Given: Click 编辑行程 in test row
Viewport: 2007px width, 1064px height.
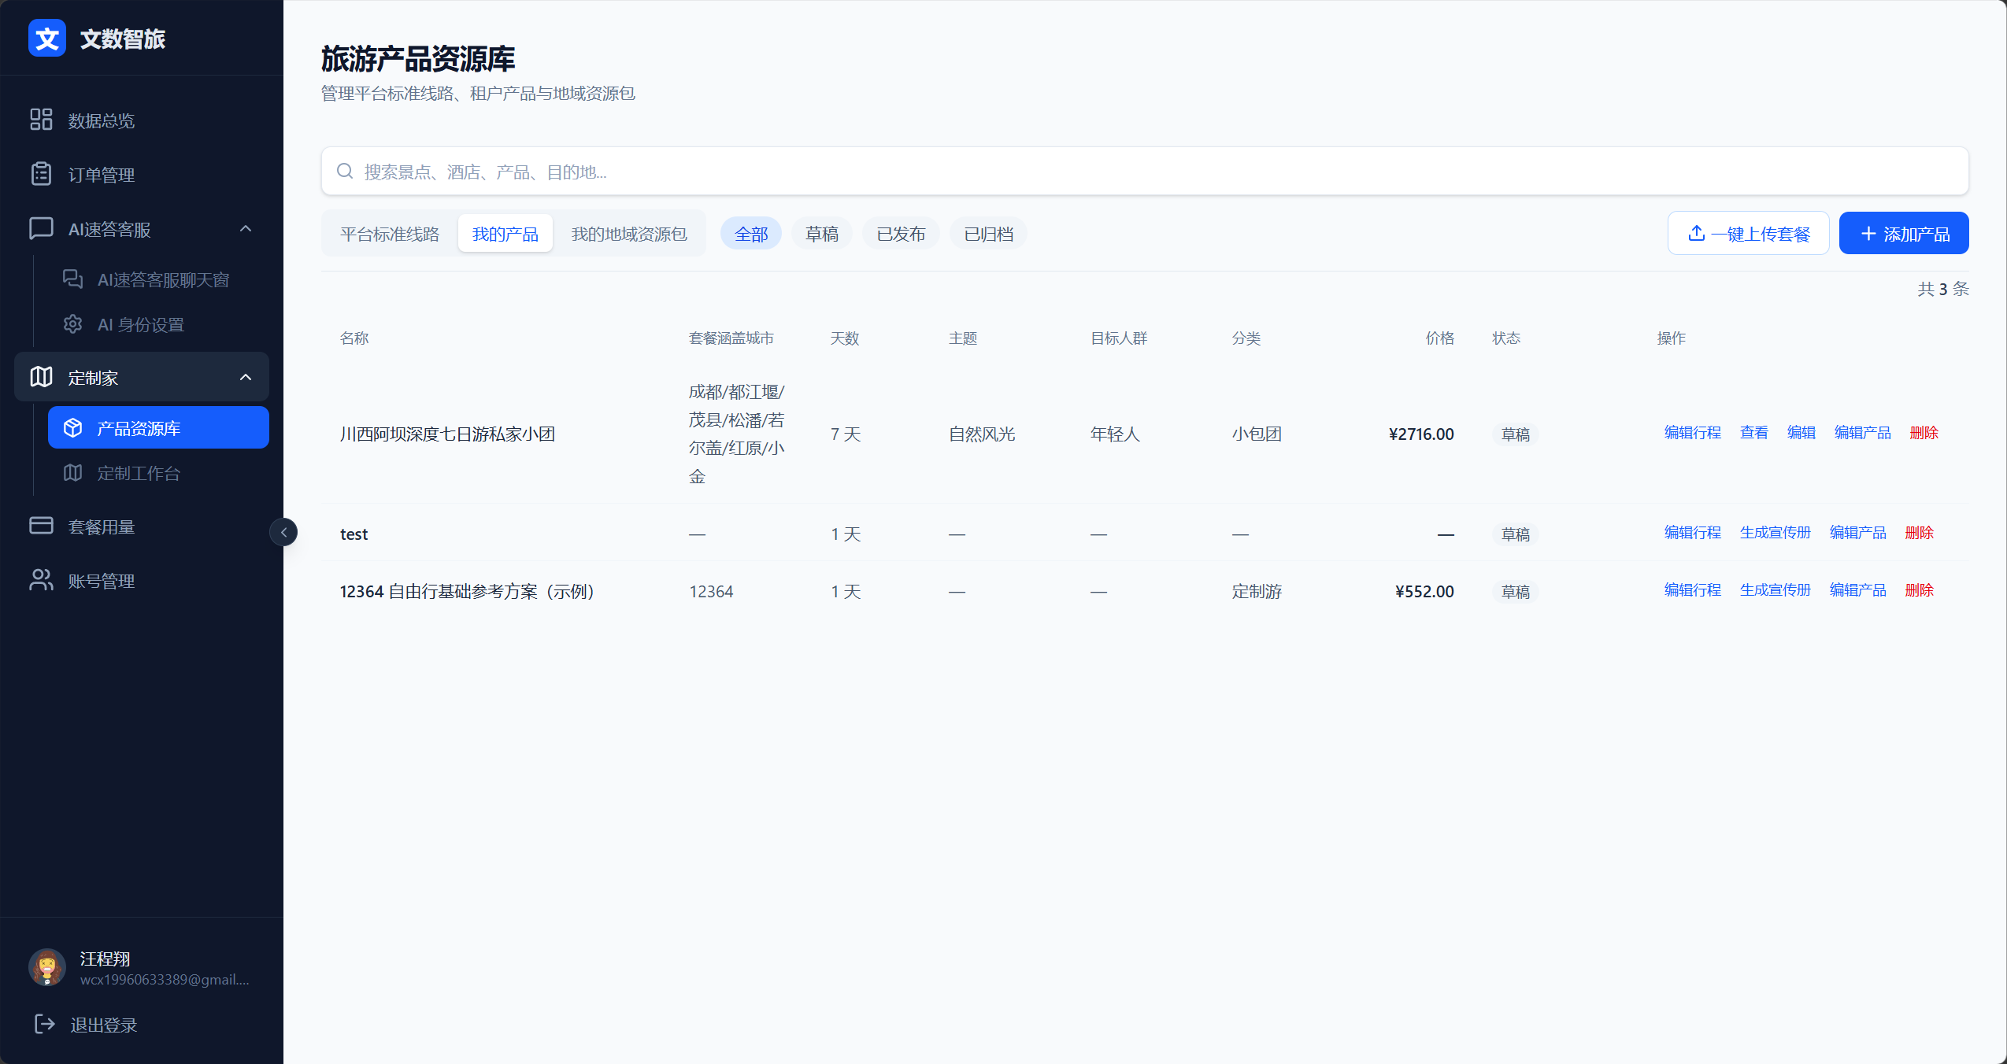Looking at the screenshot, I should [1693, 533].
